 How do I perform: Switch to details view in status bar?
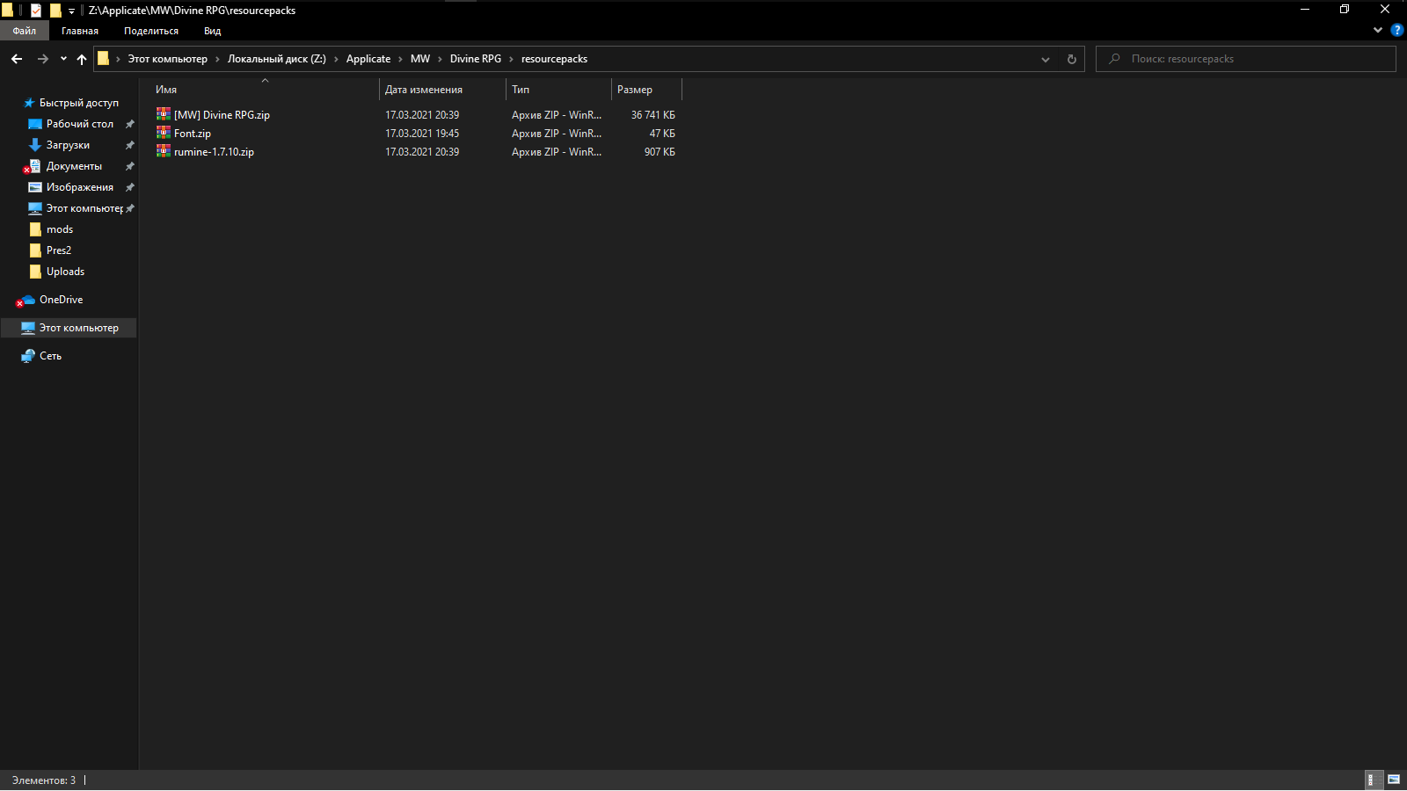click(1373, 780)
